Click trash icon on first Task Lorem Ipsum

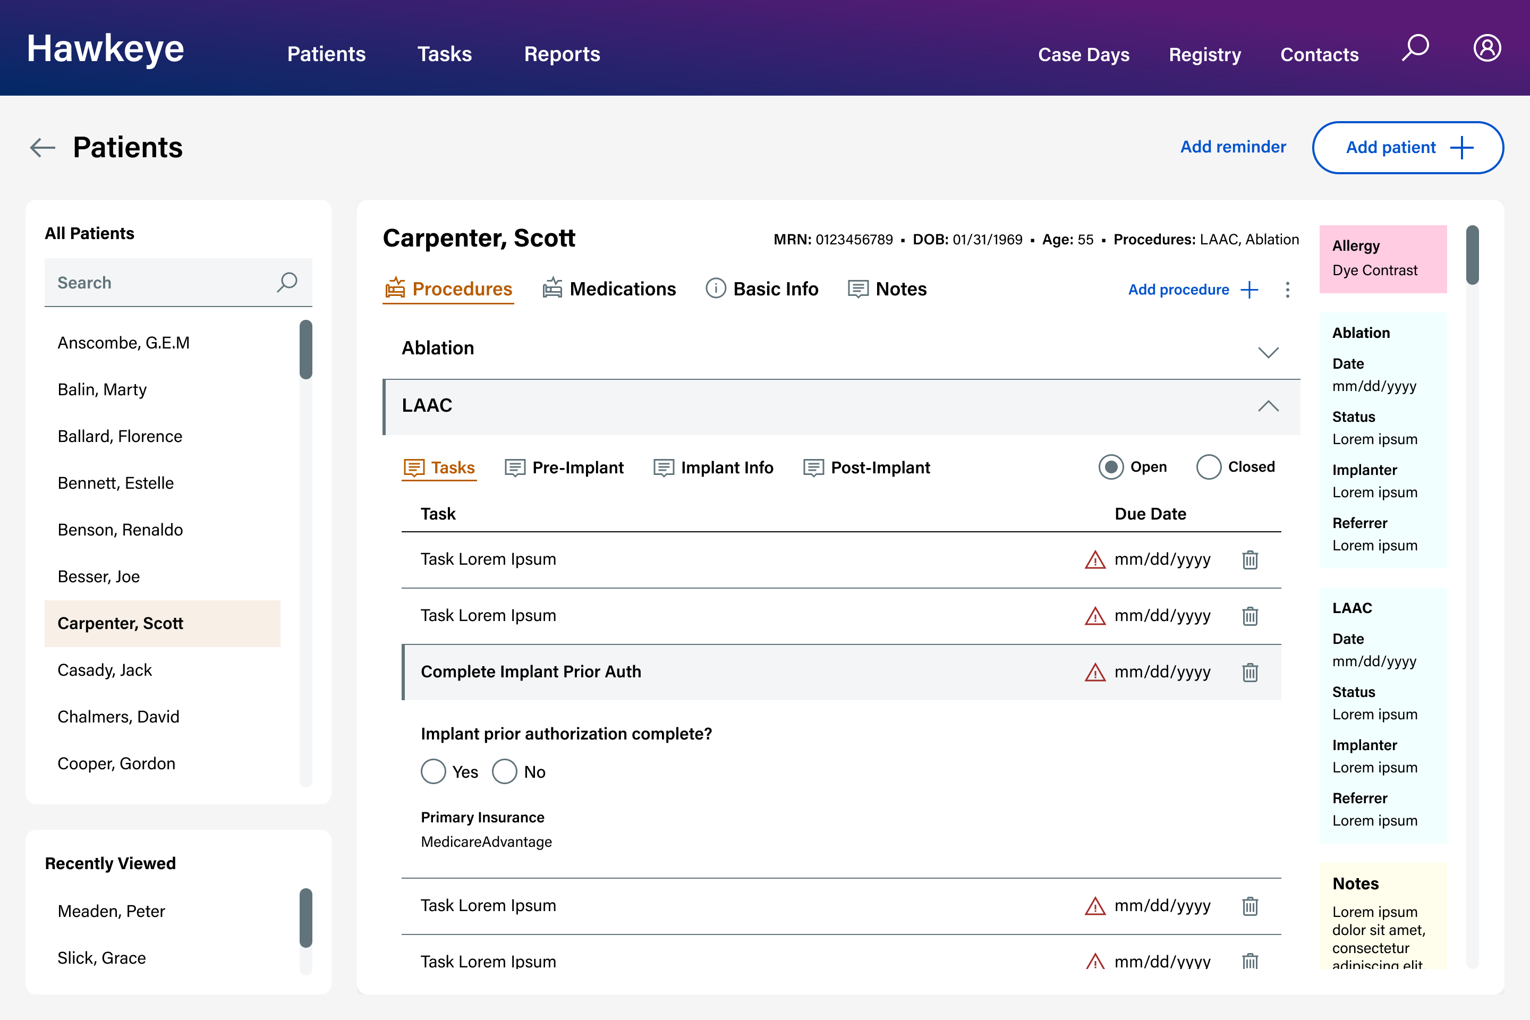(1249, 559)
